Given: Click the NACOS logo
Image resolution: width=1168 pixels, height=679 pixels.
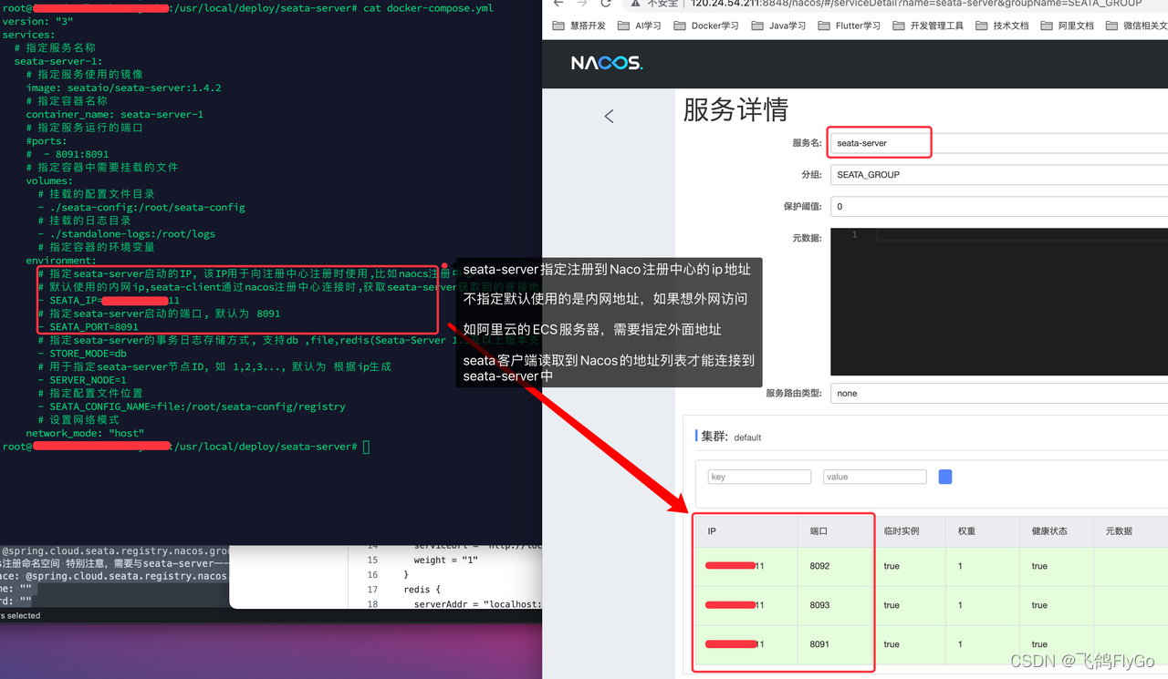Looking at the screenshot, I should click(607, 63).
